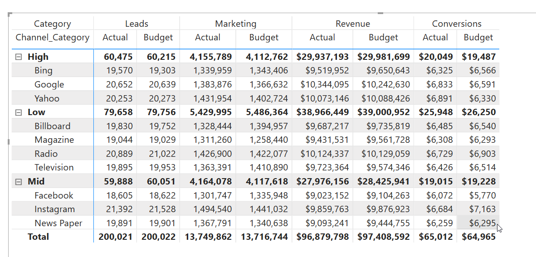The image size is (536, 257).
Task: Click Facebook Leads Actual value 18,605
Action: (x=119, y=195)
